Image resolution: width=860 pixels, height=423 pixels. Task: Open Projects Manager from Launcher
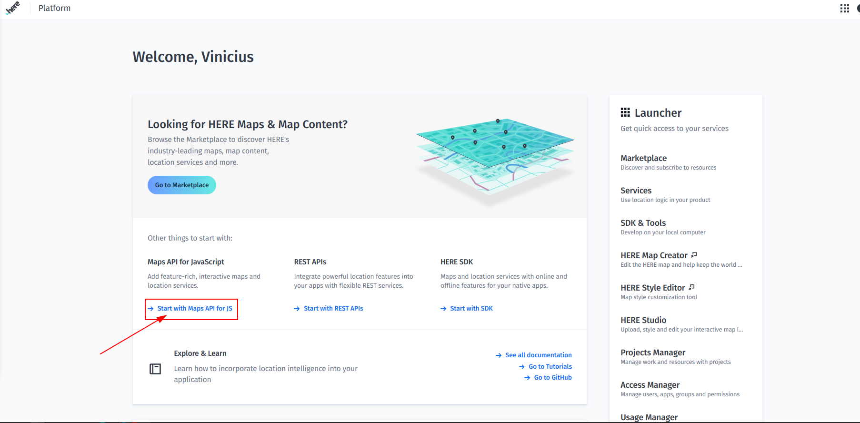(653, 352)
